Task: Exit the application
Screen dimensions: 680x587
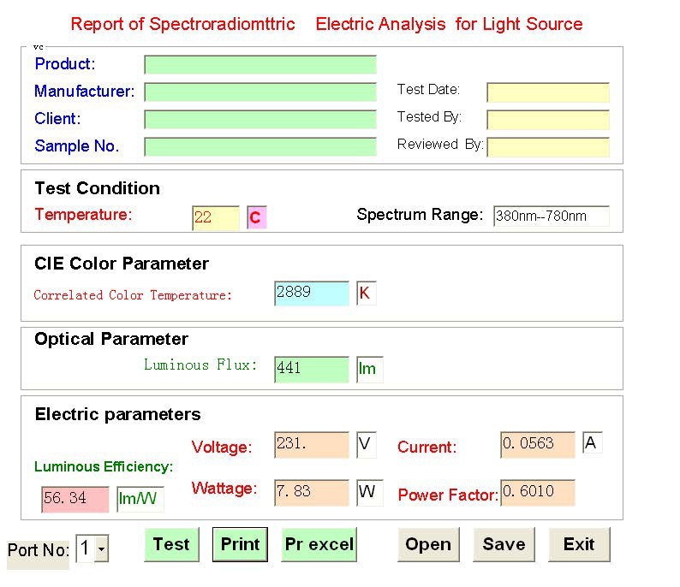Action: tap(580, 544)
